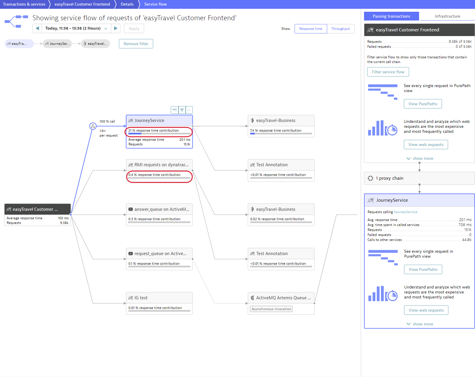Viewport: 475px width, 377px height.
Task: Select the request_queue on Active... node
Action: point(159,259)
